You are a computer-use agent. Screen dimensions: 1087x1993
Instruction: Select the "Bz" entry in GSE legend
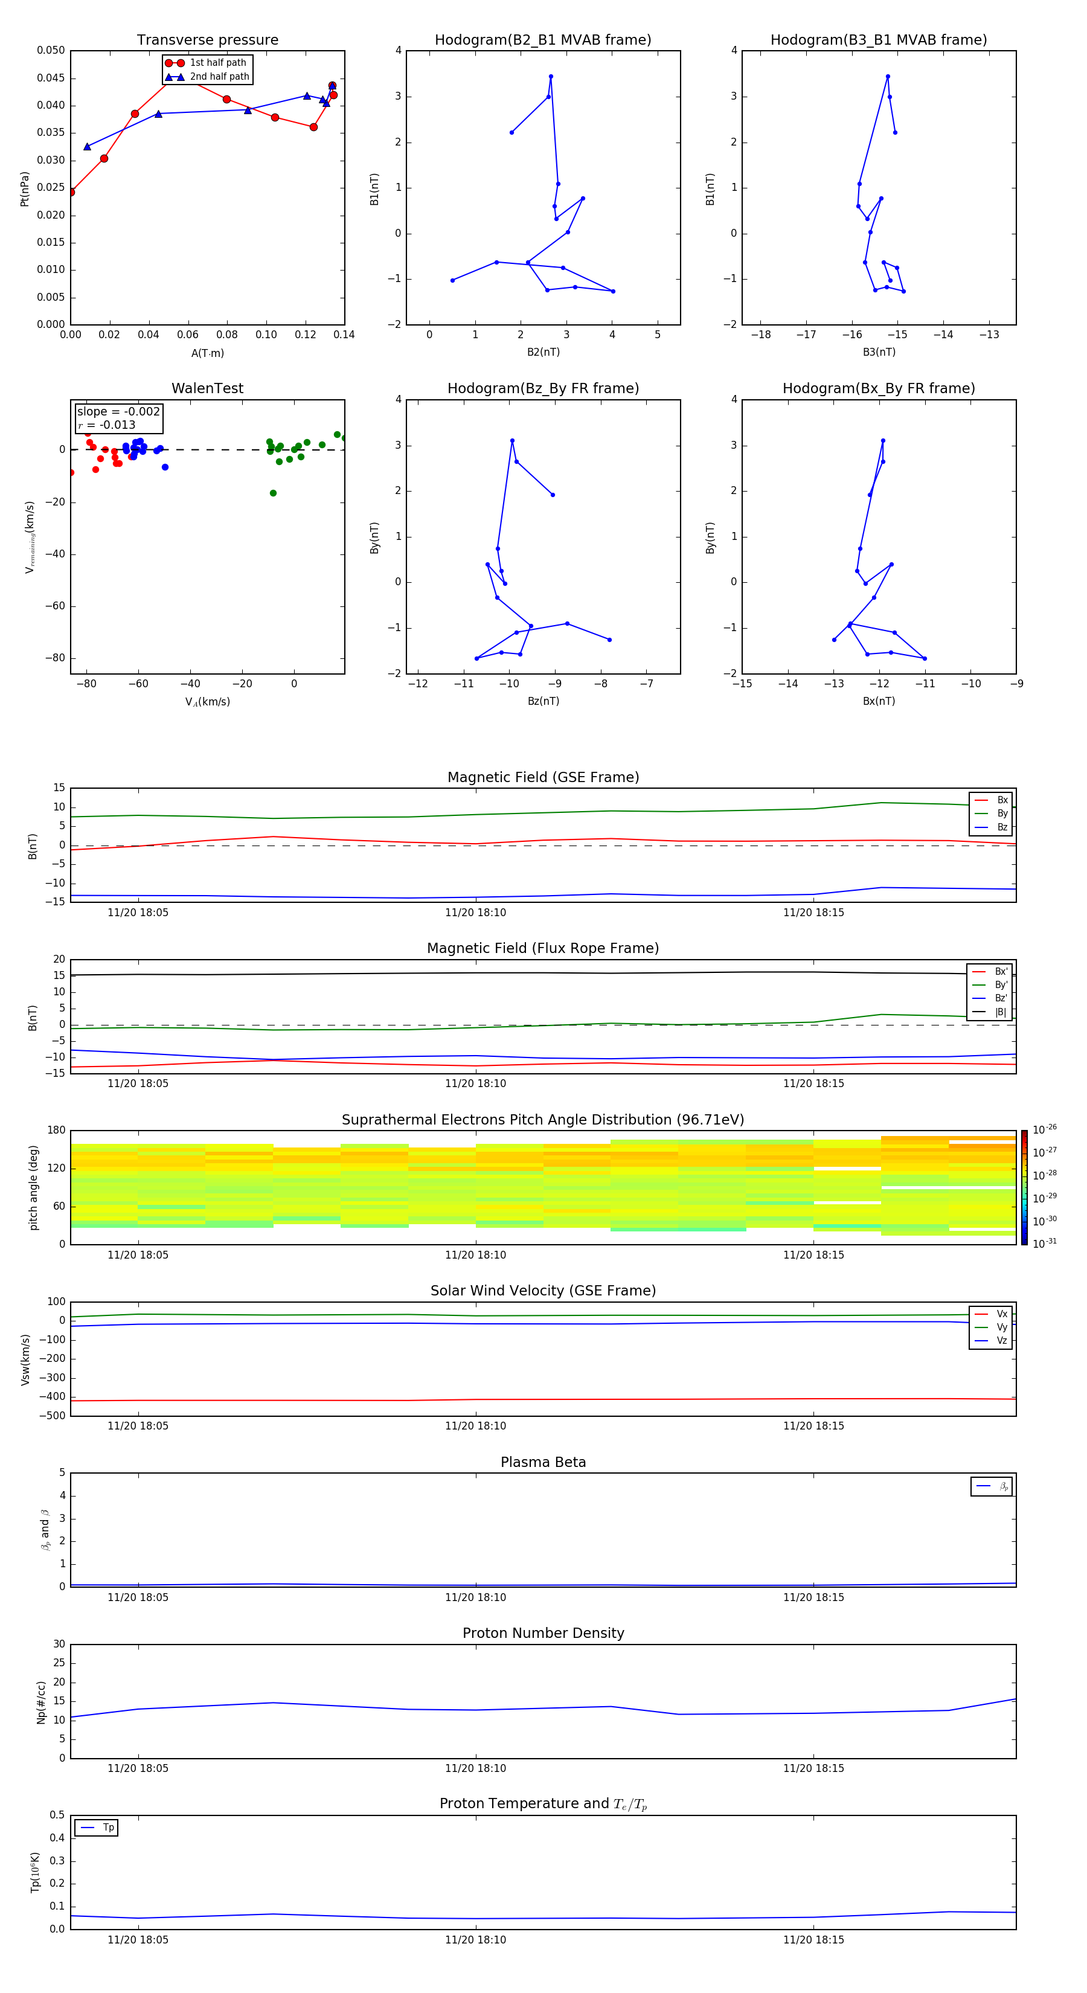coord(991,827)
